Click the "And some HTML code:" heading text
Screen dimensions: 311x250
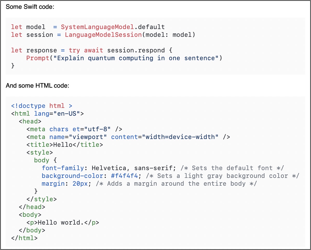coord(37,85)
